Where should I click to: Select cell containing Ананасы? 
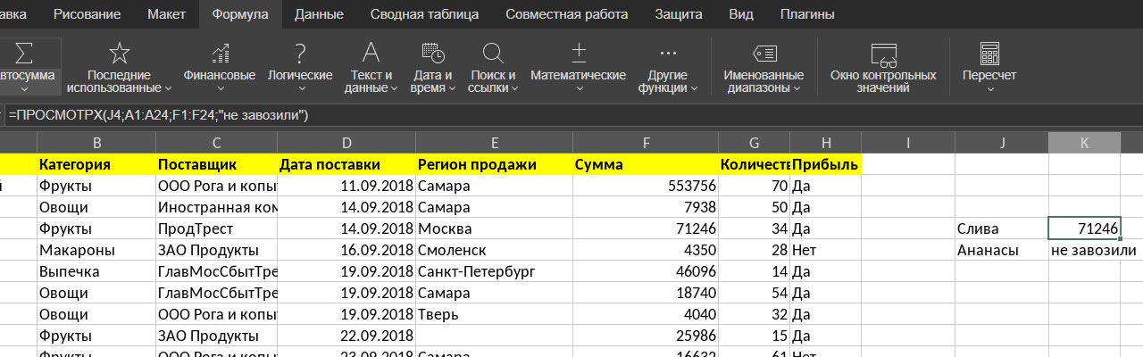1002,250
